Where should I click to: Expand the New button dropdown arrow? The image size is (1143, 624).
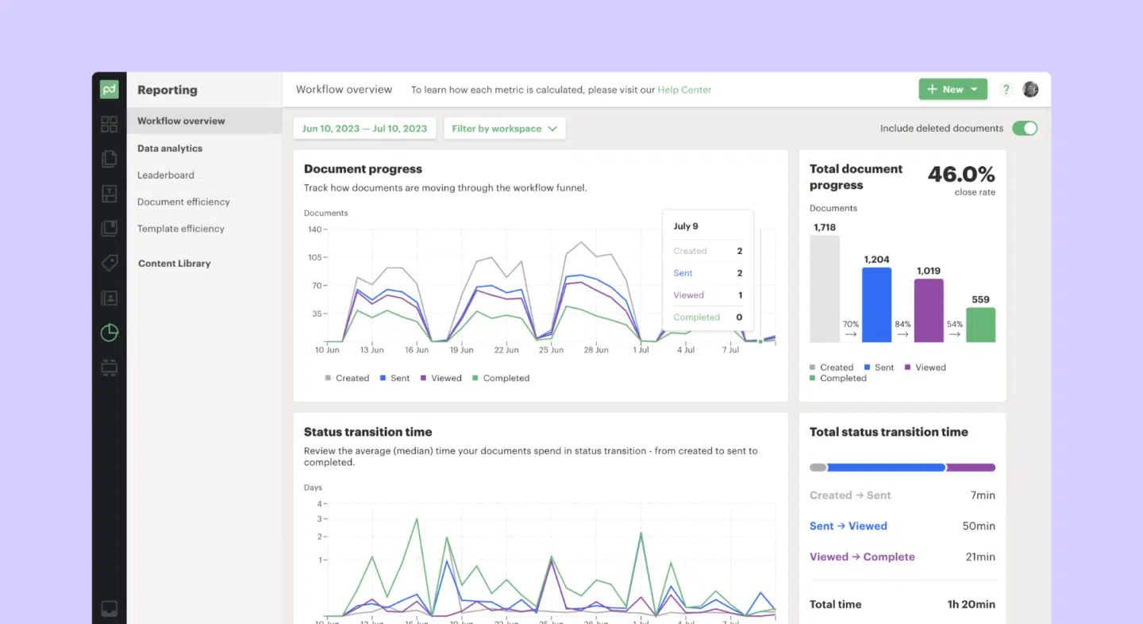coord(972,89)
